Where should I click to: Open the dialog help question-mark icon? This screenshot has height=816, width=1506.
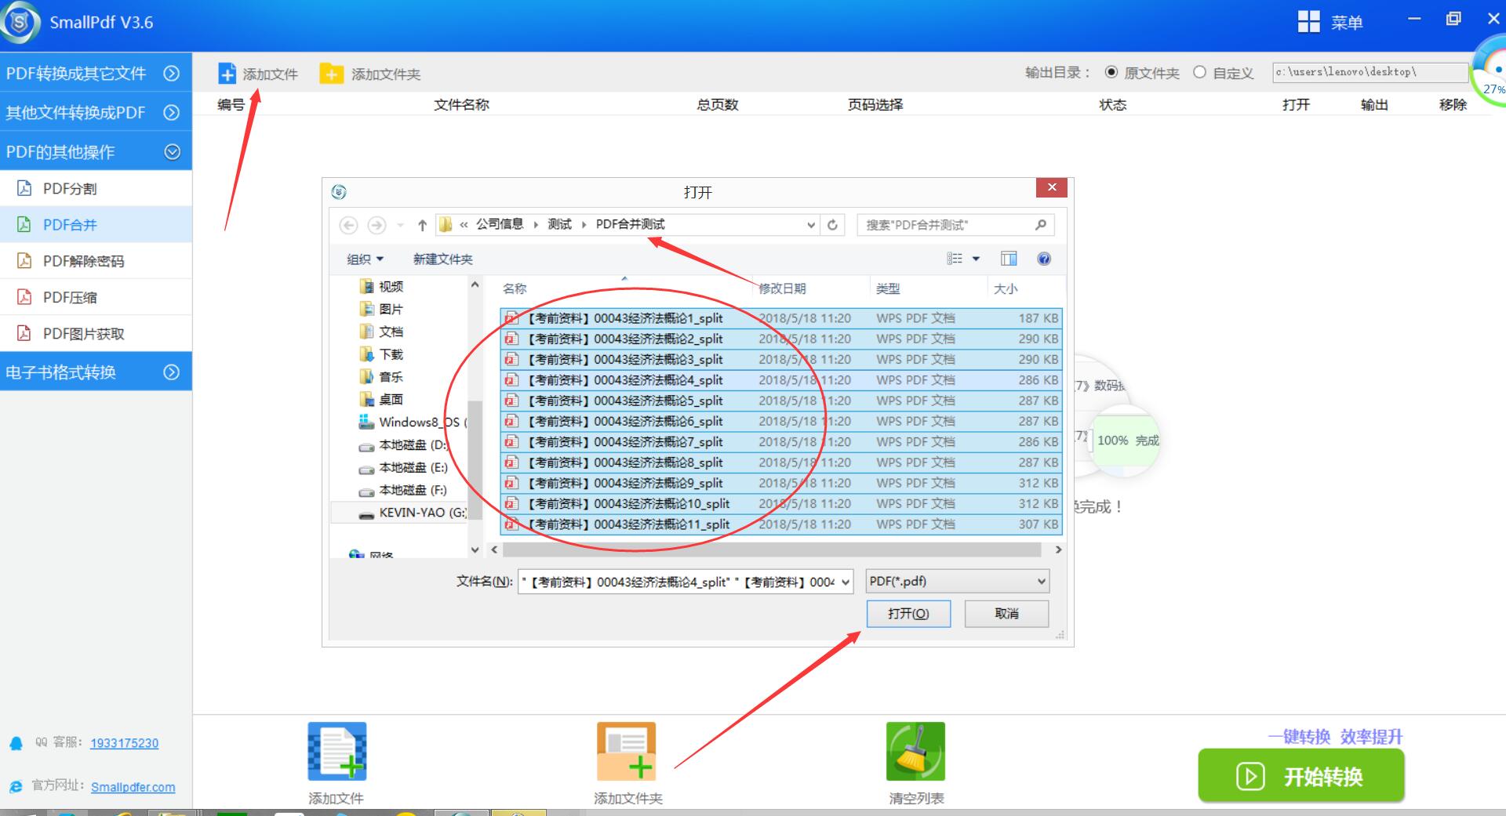(1043, 259)
